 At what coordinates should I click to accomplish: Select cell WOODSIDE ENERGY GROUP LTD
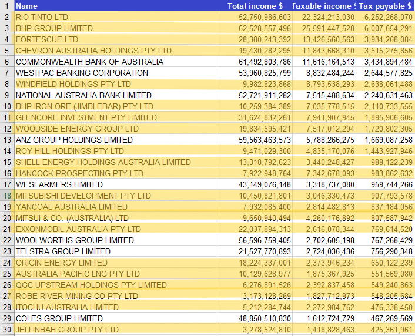click(116, 129)
